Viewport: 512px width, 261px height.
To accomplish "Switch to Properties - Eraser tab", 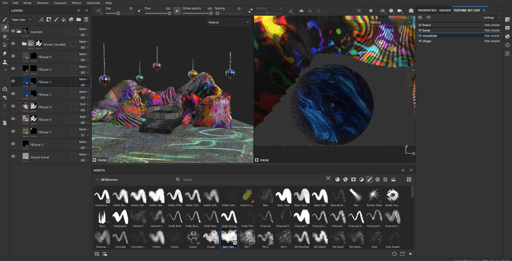I will pos(434,10).
